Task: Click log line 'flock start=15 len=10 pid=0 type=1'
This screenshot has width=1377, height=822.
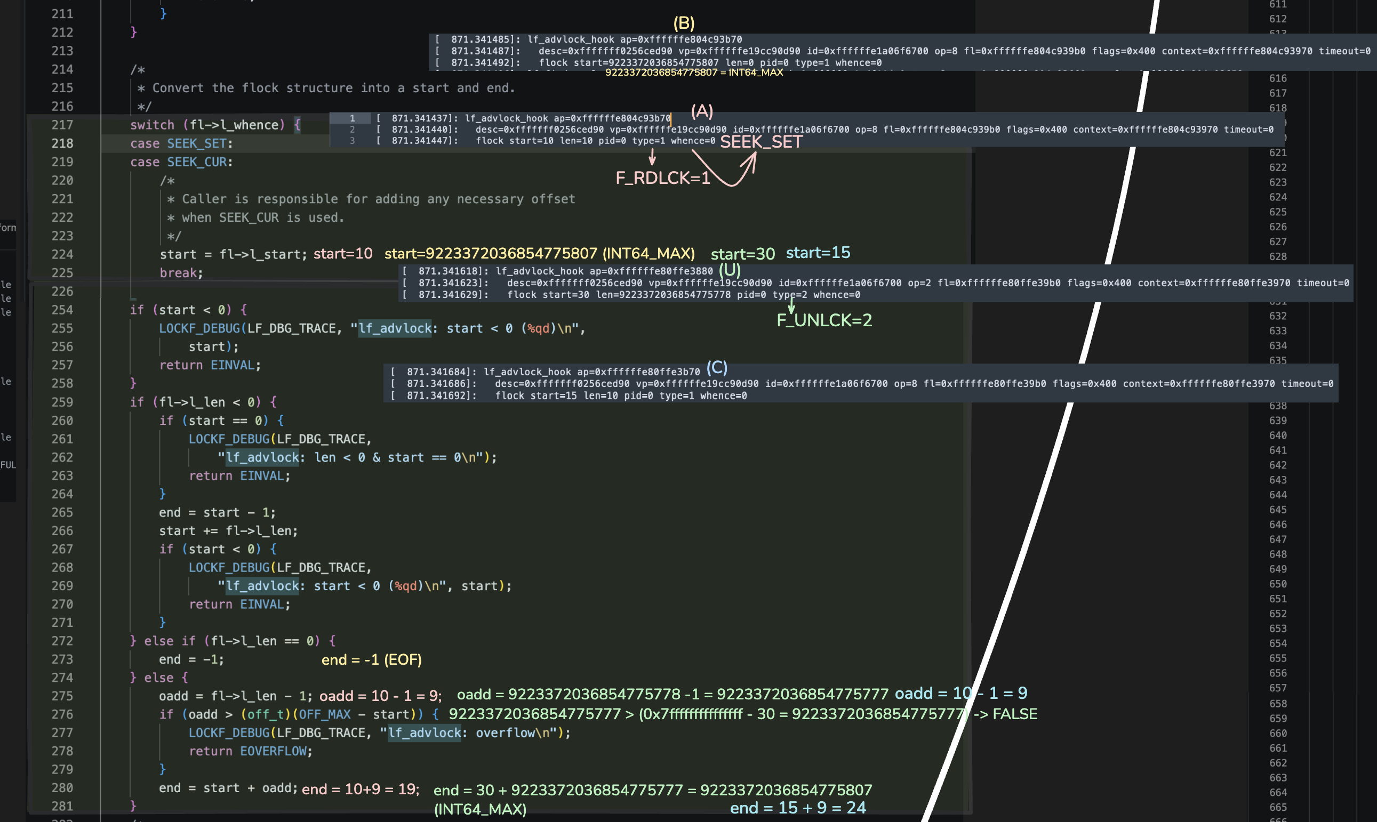Action: coord(569,396)
